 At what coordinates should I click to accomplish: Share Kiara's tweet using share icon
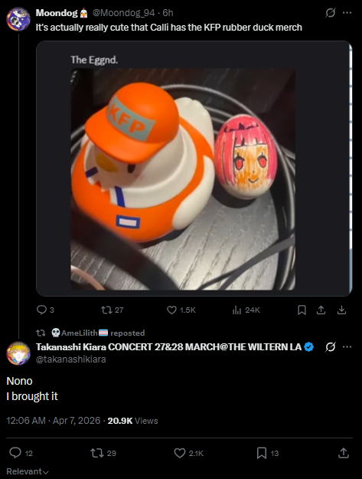pyautogui.click(x=344, y=453)
